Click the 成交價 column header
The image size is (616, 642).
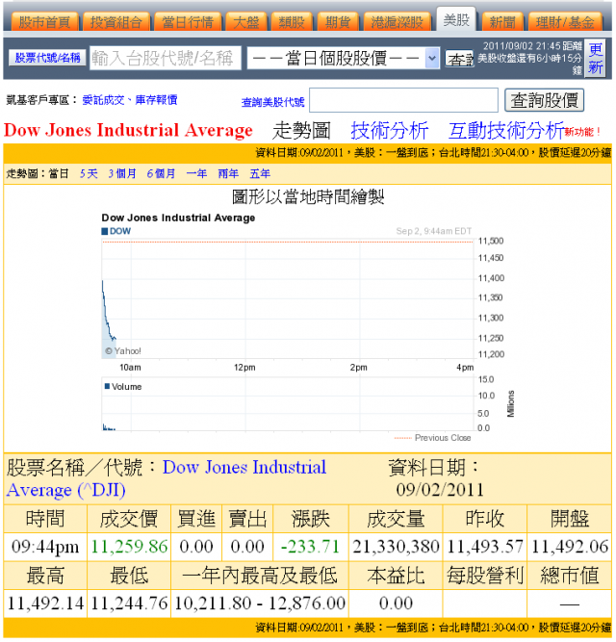point(129,519)
